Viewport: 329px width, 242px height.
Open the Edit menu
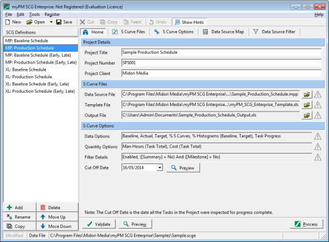[20, 14]
